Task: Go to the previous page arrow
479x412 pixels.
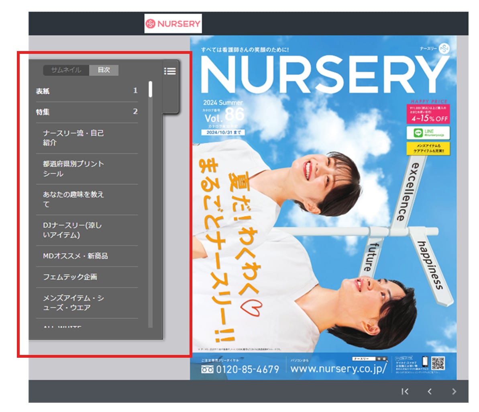Action: pyautogui.click(x=430, y=391)
